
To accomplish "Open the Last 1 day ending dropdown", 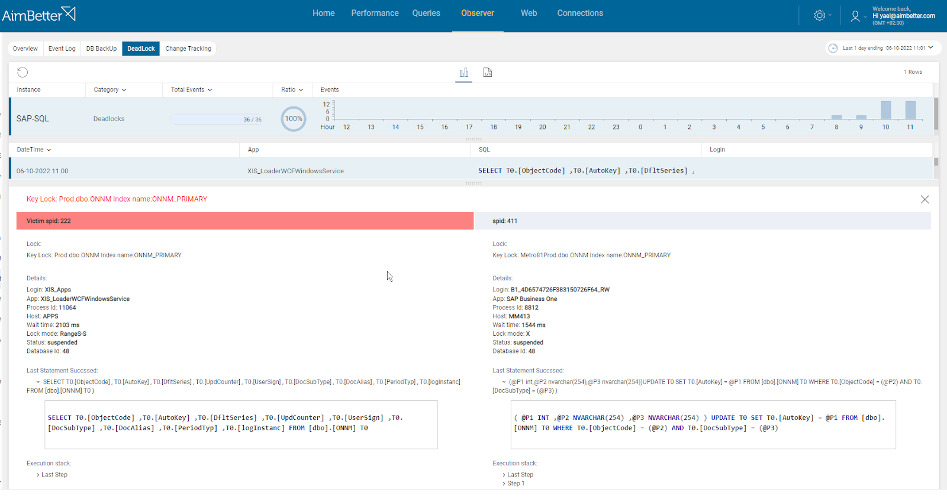I will point(888,48).
